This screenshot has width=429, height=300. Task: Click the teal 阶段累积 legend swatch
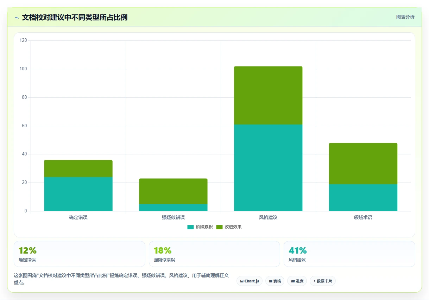coord(190,227)
